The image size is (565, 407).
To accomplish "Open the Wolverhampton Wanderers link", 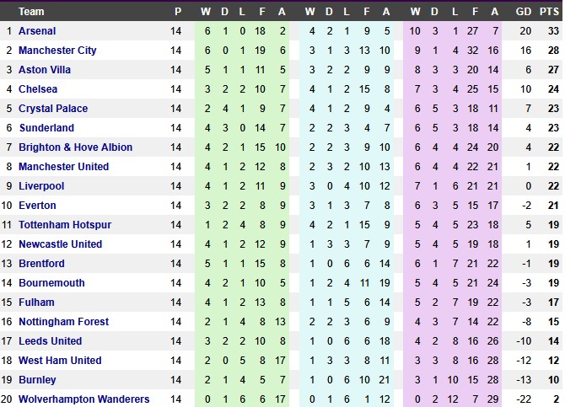I will 83,399.
